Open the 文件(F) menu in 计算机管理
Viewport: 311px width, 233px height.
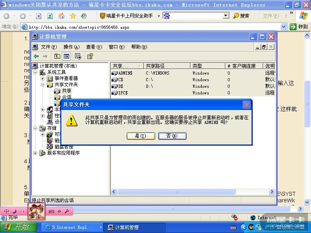pos(49,47)
